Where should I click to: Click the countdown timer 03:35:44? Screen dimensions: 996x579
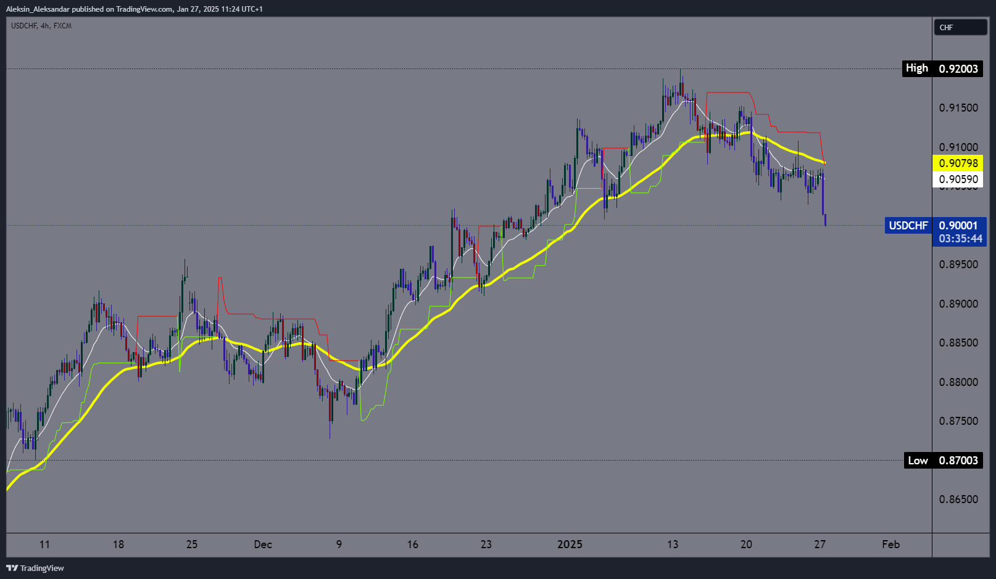(x=960, y=239)
